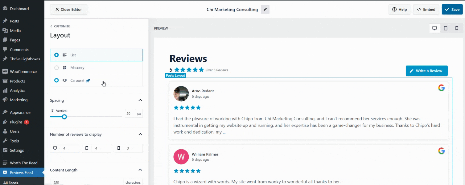
Task: Click the 'Over 3 Reviews' text
Action: click(217, 70)
